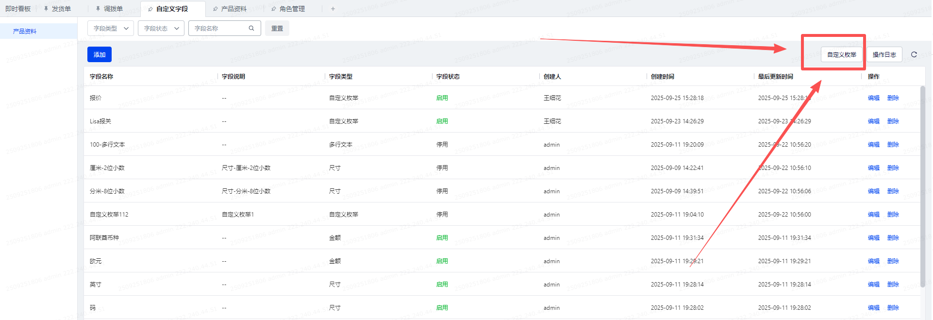Screen dimensions: 933x320
Task: Click the pin icon on 角色管理 tab
Action: 274,9
